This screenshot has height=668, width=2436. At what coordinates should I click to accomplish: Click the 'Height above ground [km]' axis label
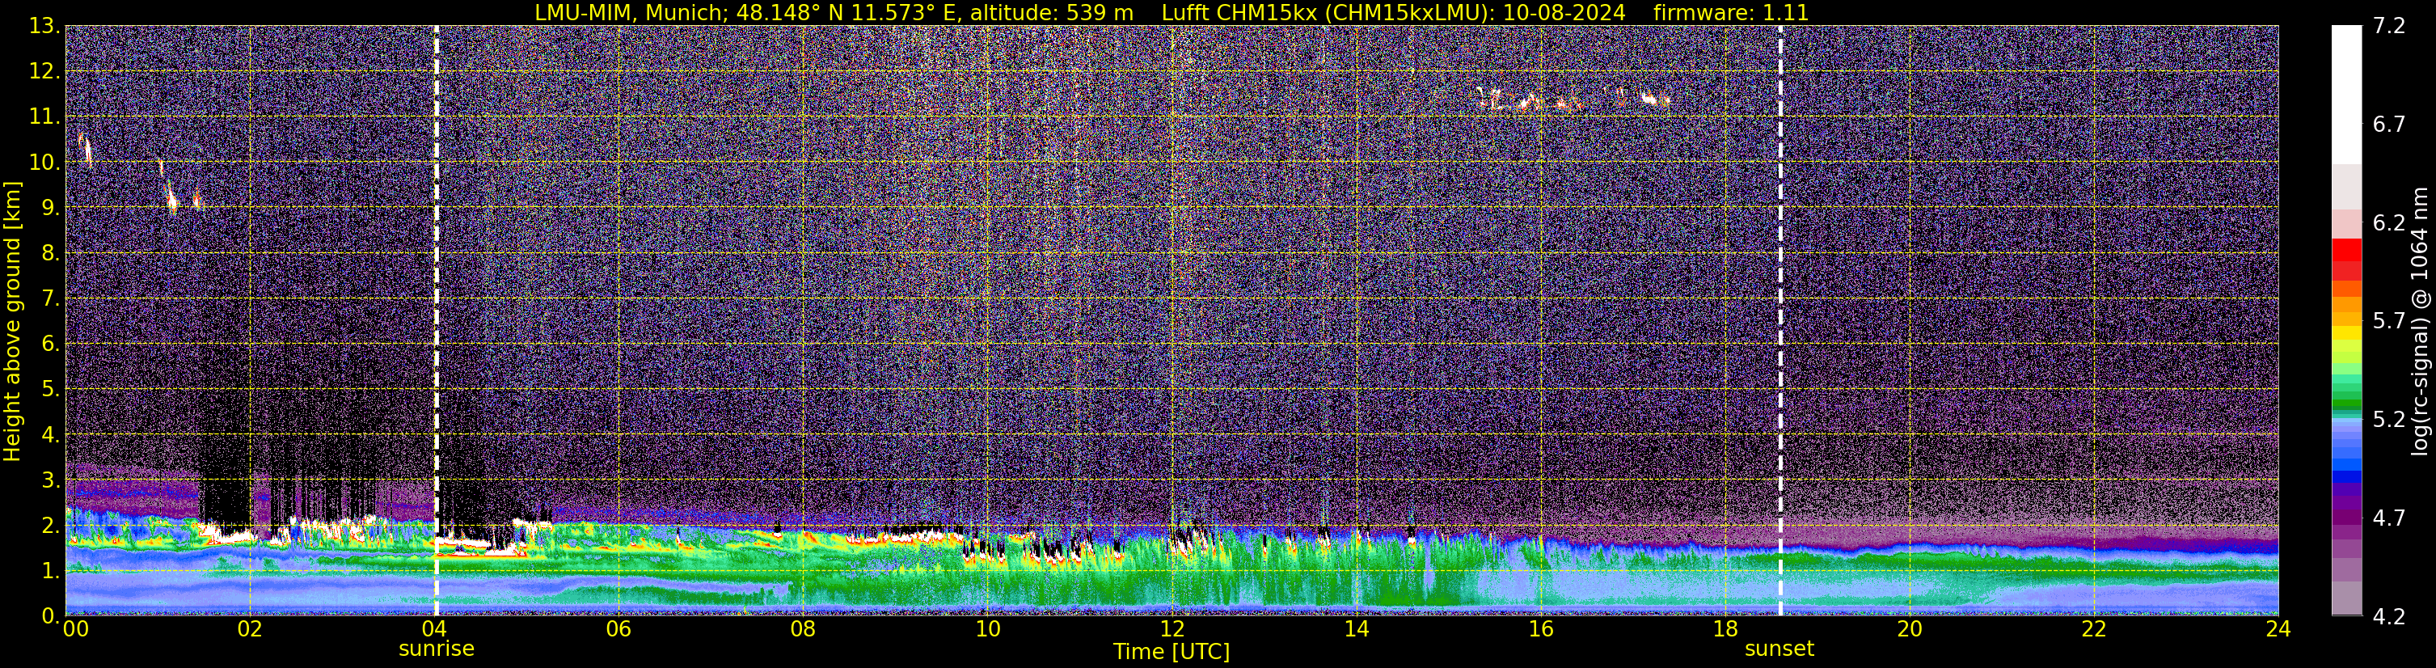click(12, 321)
